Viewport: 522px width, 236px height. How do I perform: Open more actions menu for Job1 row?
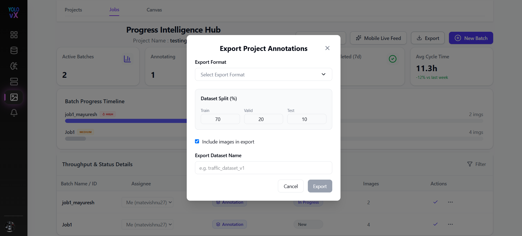pos(450,224)
